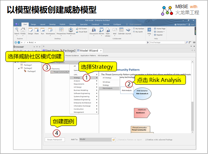Screen dimensions: 208x154
Task: Open the Application Patterns tab link
Action: click(88, 56)
